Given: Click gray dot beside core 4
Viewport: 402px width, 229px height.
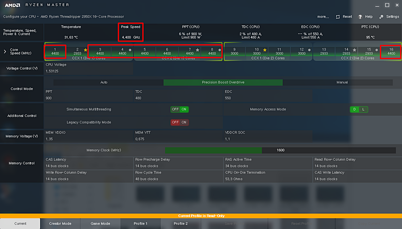Looking at the screenshot, I should click(x=130, y=50).
